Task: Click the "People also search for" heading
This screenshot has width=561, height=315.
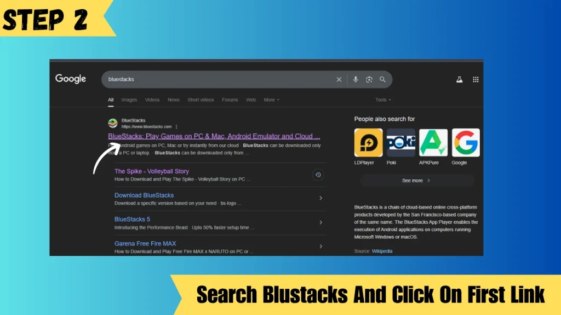Action: tap(384, 119)
